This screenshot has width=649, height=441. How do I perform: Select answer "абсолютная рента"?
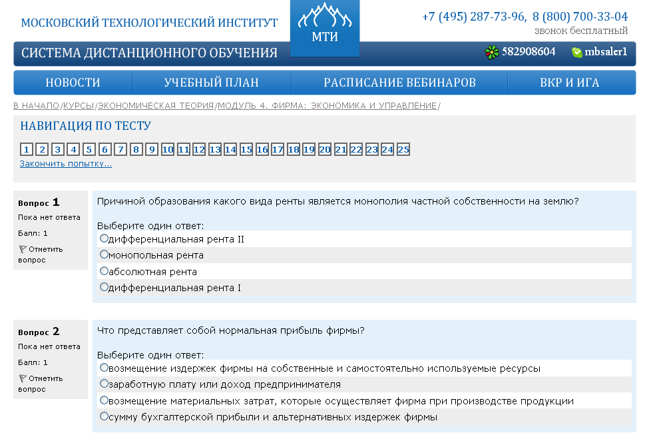[104, 271]
